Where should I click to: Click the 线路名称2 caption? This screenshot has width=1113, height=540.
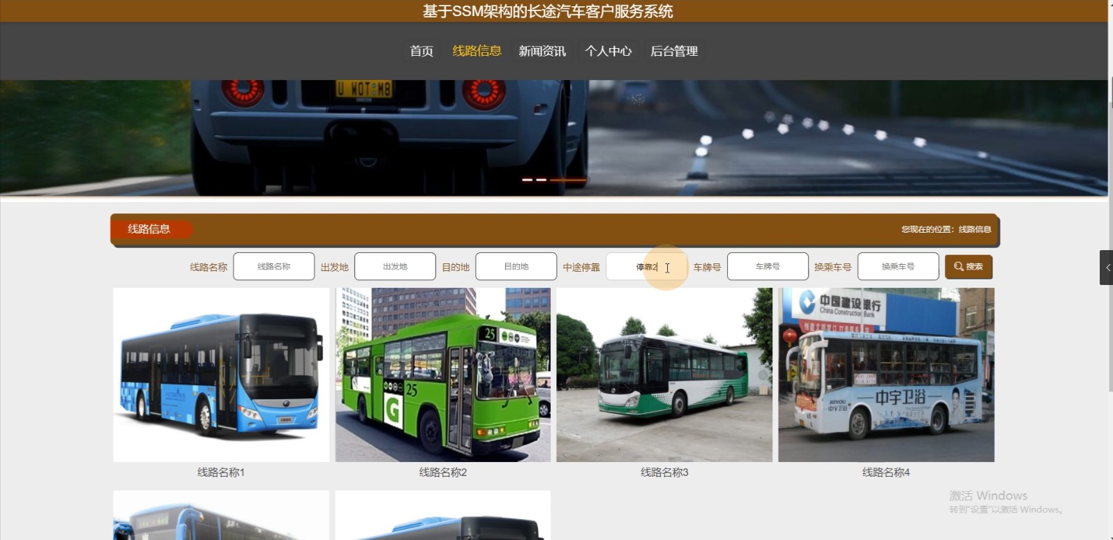[443, 472]
